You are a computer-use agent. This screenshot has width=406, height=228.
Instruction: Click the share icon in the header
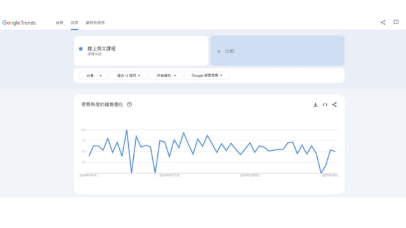[383, 23]
